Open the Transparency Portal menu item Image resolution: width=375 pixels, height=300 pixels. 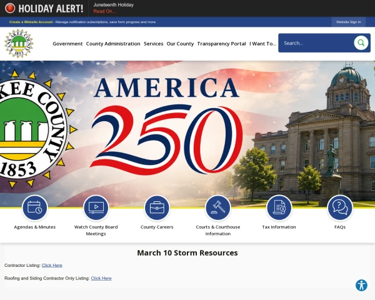click(221, 44)
